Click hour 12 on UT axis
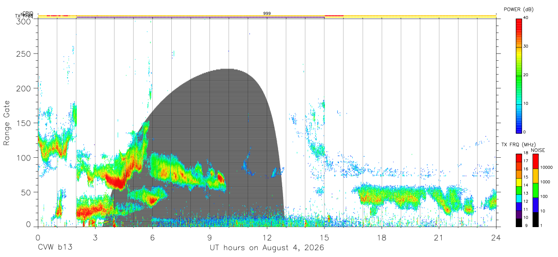The width and height of the screenshot is (558, 257). tap(267, 237)
